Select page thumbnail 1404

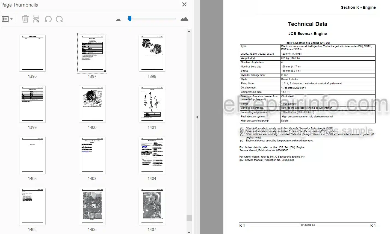point(152,155)
